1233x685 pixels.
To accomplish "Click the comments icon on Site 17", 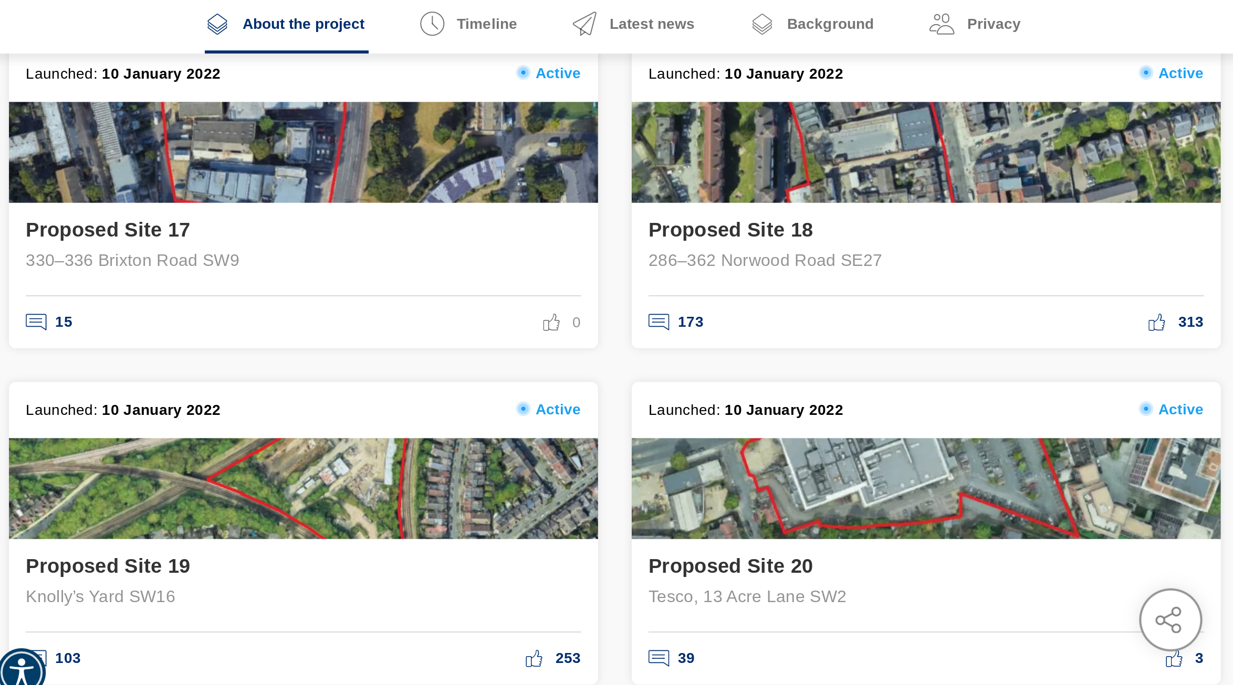I will 36,322.
